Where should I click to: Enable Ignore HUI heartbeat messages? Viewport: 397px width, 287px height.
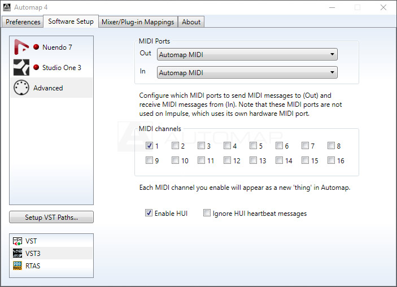tap(207, 214)
